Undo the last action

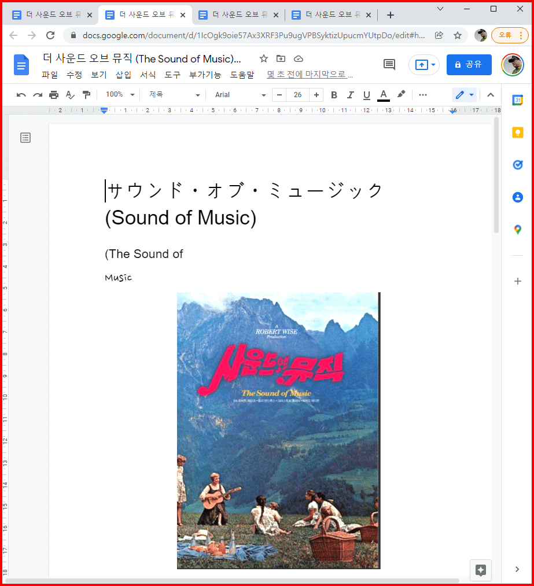point(21,95)
